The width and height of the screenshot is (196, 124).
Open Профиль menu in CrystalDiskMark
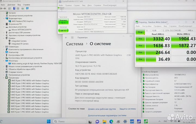(x=158, y=26)
